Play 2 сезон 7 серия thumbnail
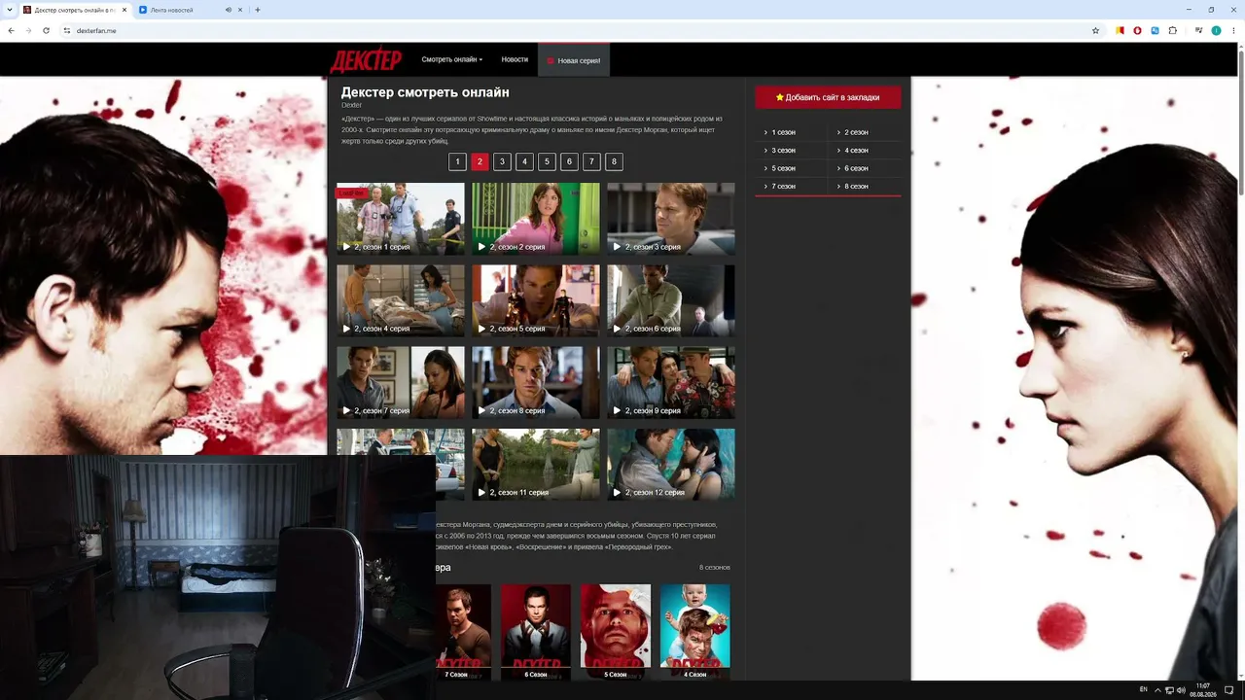The image size is (1245, 700). pos(401,383)
